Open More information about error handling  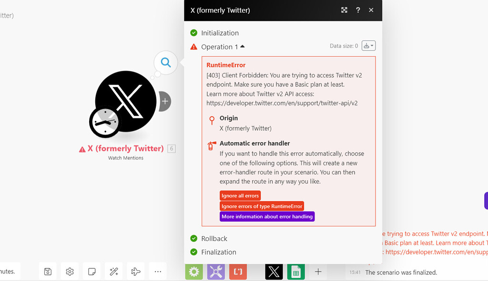point(267,216)
